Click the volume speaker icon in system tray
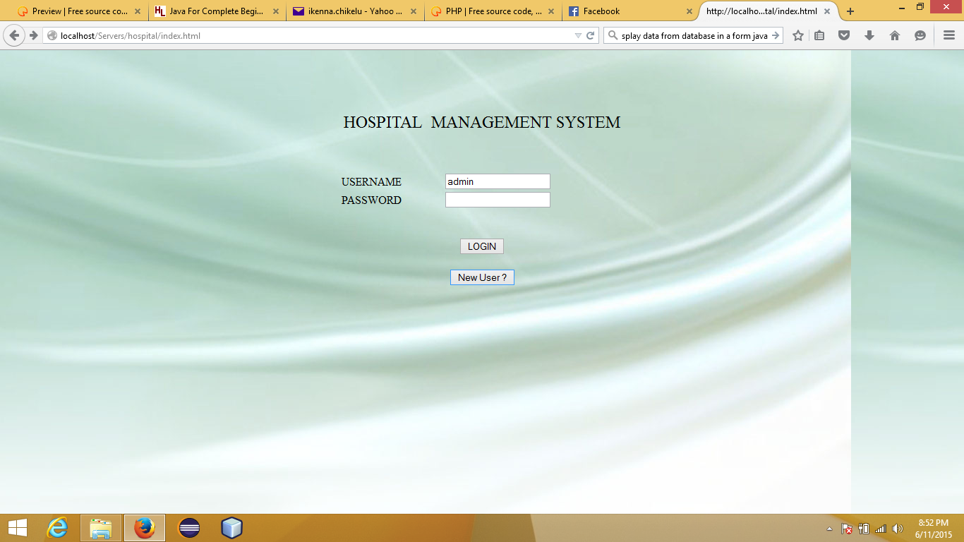The width and height of the screenshot is (964, 542). pos(897,527)
